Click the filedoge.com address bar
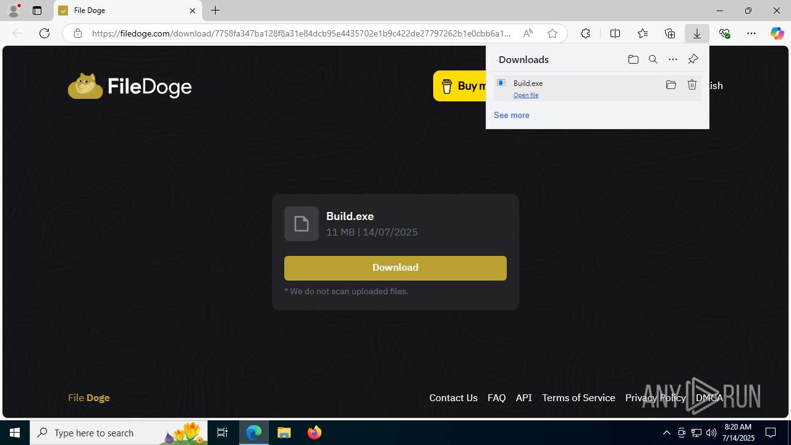Image resolution: width=791 pixels, height=445 pixels. click(302, 33)
